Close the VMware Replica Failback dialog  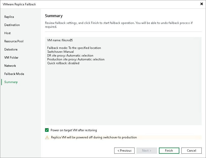201,4
